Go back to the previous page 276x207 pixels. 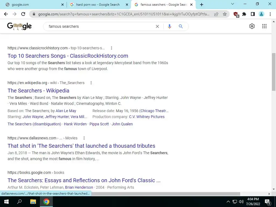6,14
